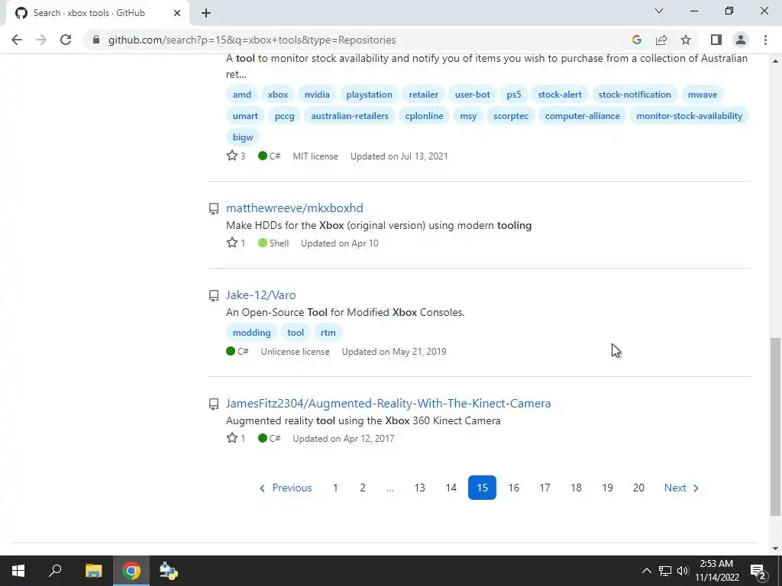
Task: Click the repo icon beside Jake-12/Varo
Action: 214,296
